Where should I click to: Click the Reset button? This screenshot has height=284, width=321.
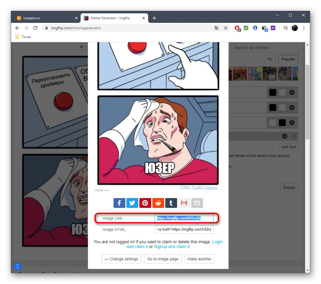click(x=289, y=188)
